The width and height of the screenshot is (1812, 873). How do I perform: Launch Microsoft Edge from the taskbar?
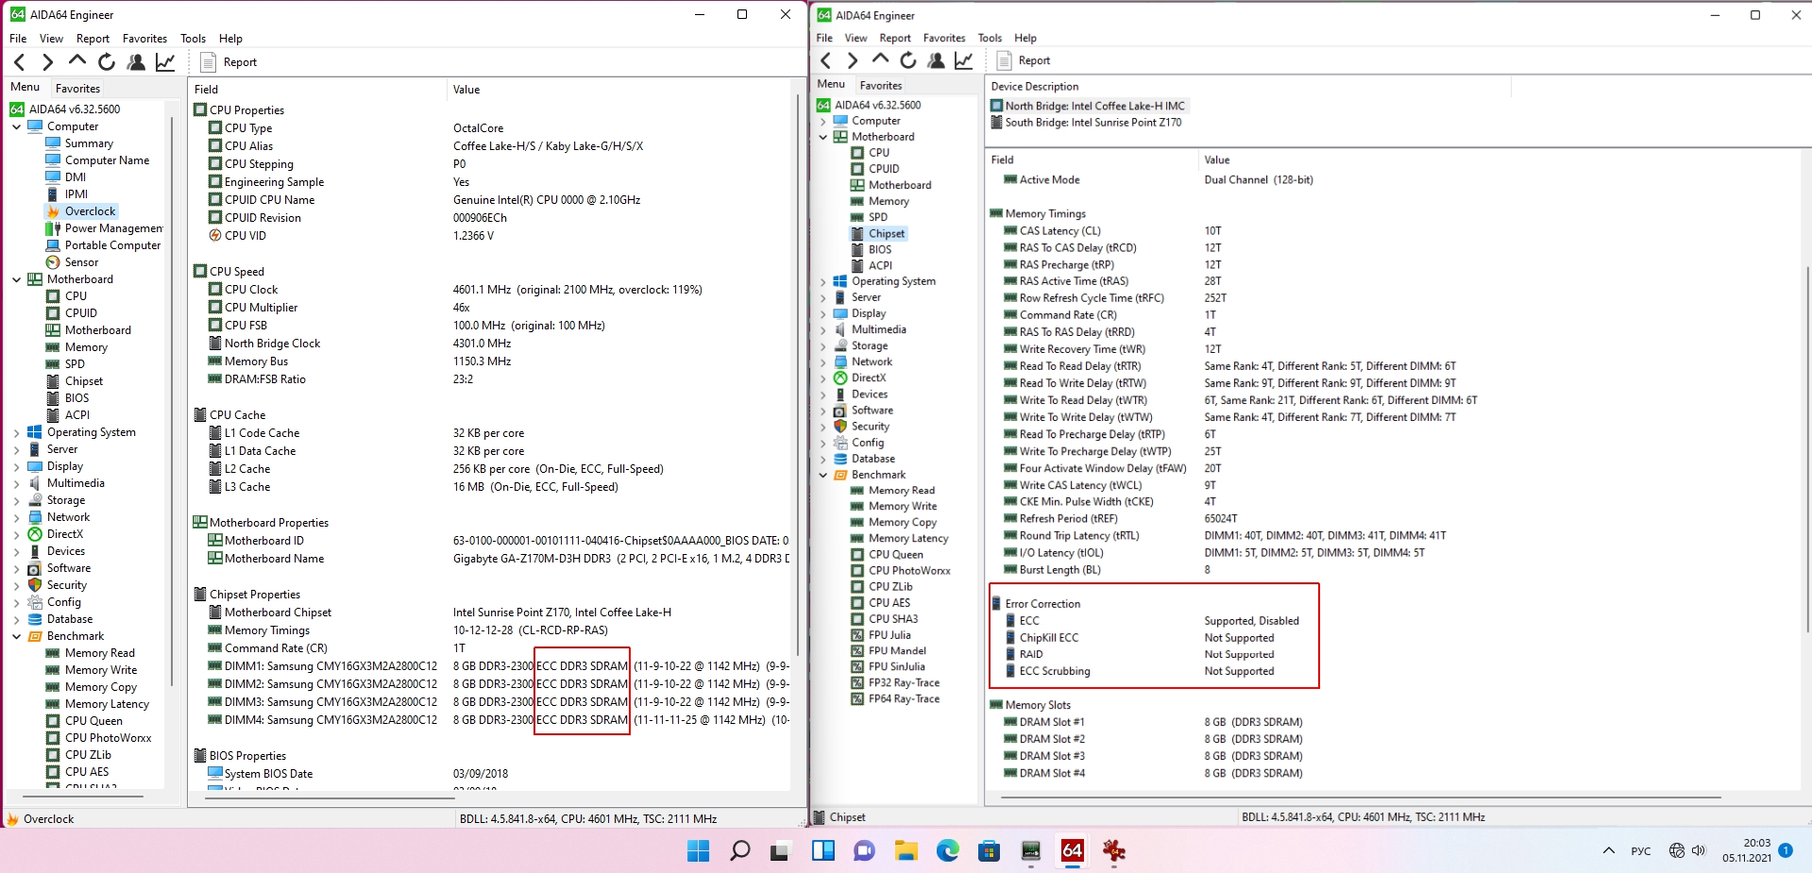click(947, 850)
